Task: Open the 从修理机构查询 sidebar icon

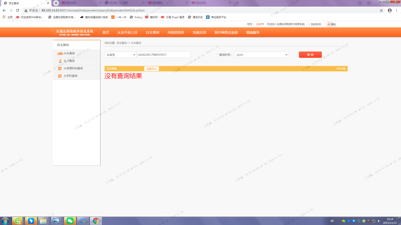Action: [60, 69]
